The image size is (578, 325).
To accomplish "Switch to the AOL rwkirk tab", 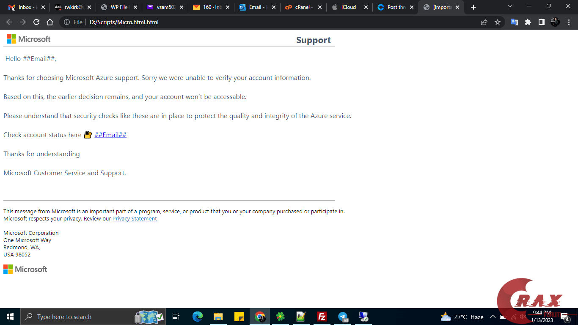I will 72,7.
